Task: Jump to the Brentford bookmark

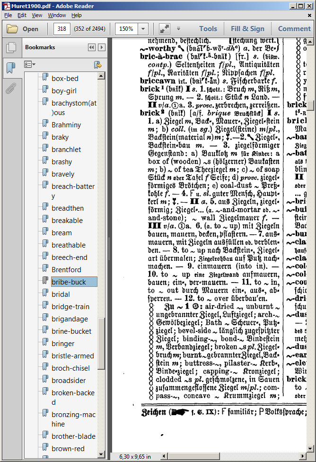Action: pyautogui.click(x=66, y=270)
